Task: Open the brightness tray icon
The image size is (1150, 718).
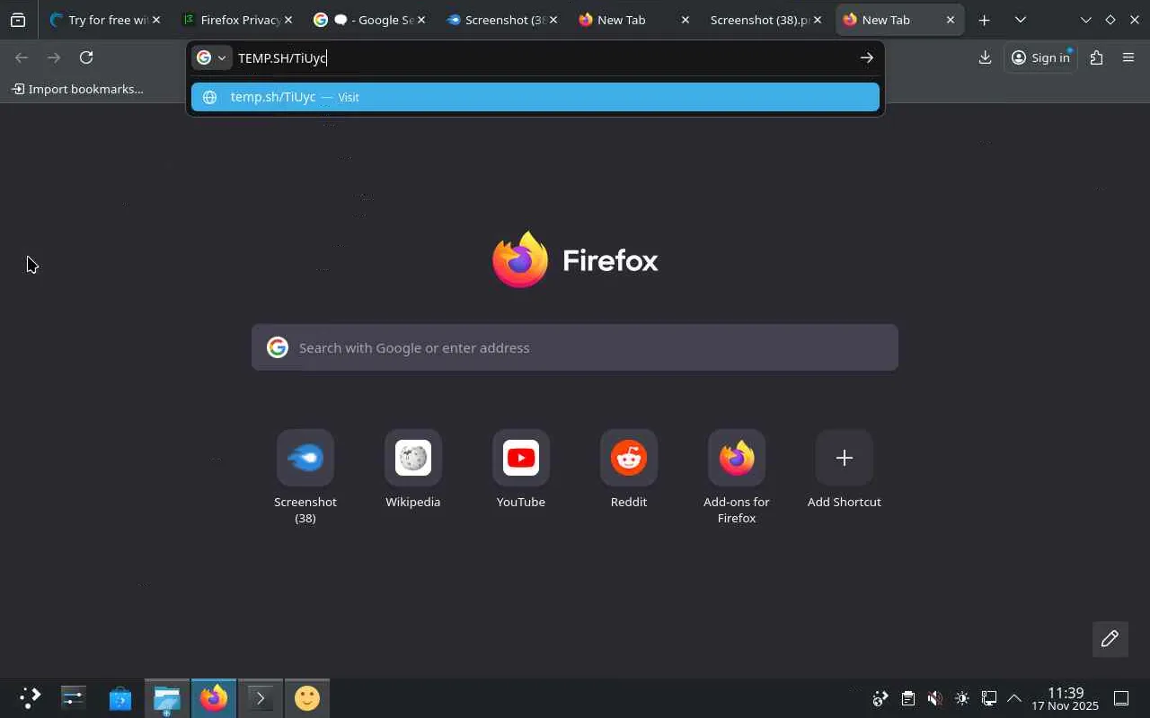Action: [x=962, y=698]
